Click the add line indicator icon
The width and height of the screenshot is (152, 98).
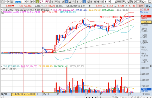pos(128,2)
